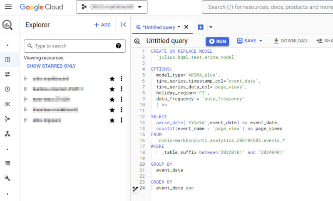Screen dimensions: 333x201
Task: Close the Untitled query tab
Action: click(186, 27)
